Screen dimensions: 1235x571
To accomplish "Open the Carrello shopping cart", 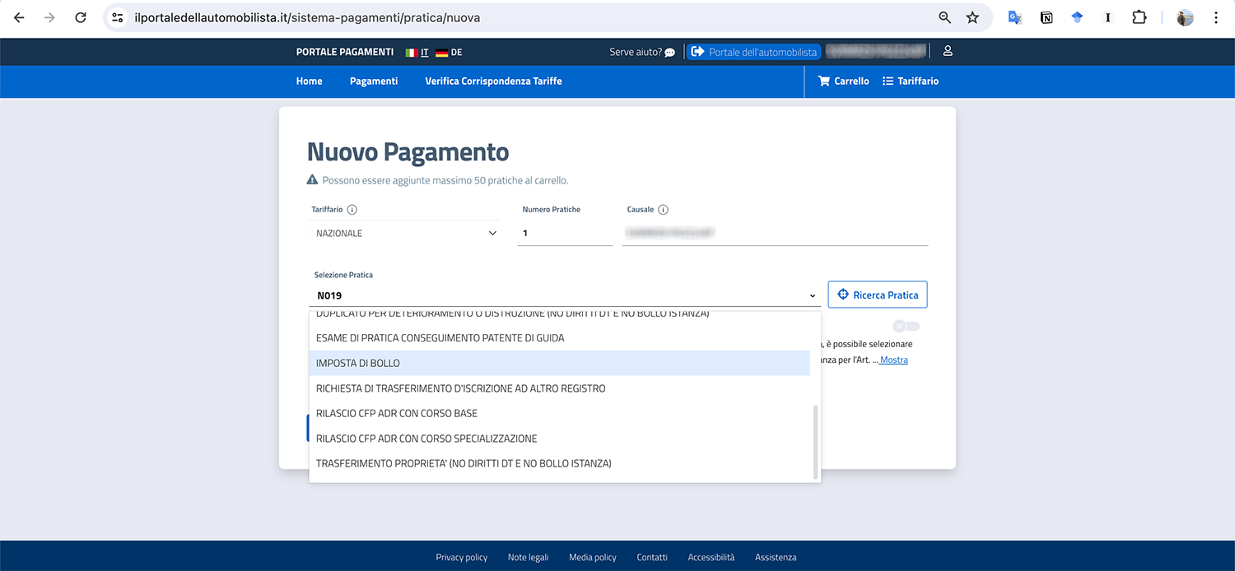I will (x=843, y=81).
